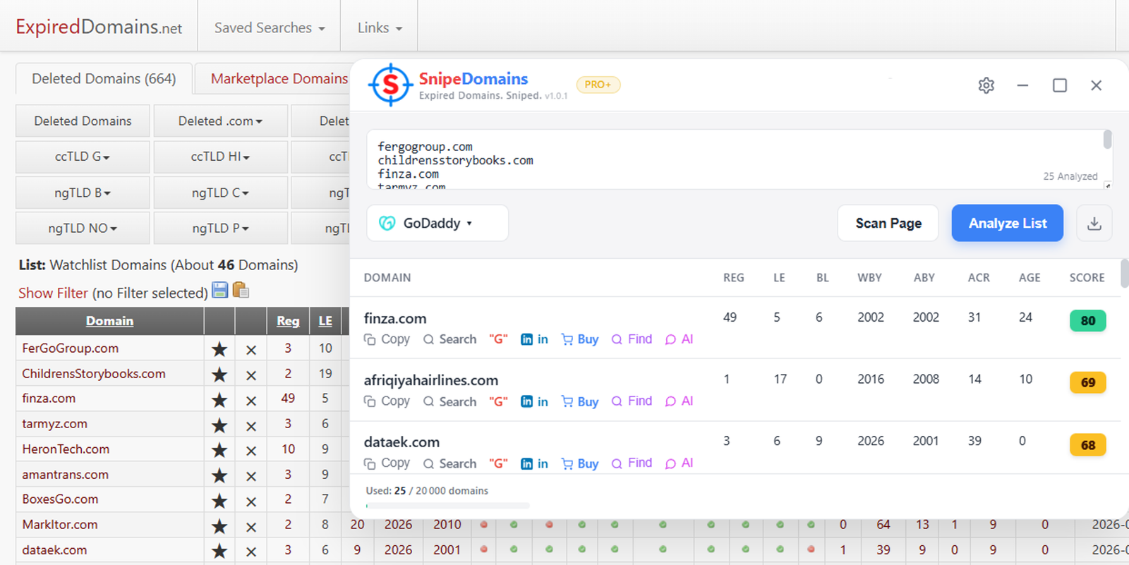Download results with the export icon
Viewport: 1129px width, 565px height.
coord(1094,223)
